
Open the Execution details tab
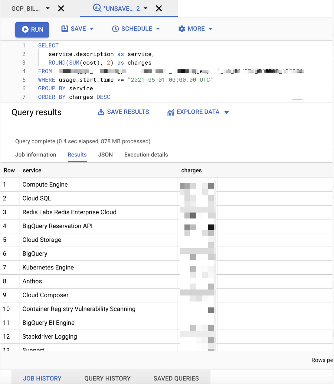coord(146,155)
